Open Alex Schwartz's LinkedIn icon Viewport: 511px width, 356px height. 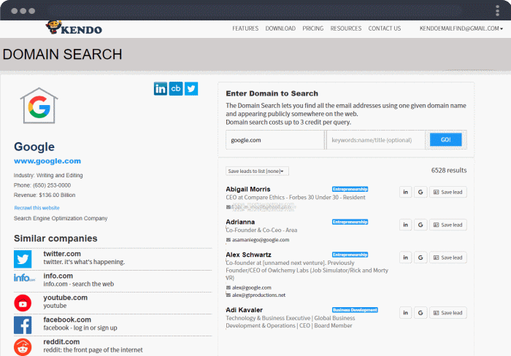point(405,258)
